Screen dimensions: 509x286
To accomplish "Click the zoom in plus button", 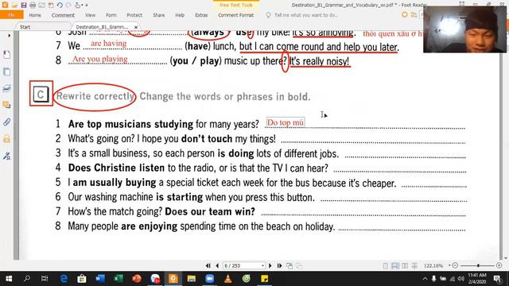I will (499, 265).
